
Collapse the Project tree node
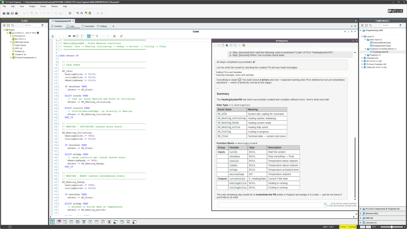[4, 30]
